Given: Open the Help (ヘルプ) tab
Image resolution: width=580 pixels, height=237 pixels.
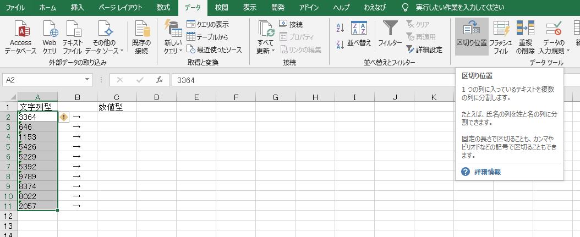Looking at the screenshot, I should point(340,7).
